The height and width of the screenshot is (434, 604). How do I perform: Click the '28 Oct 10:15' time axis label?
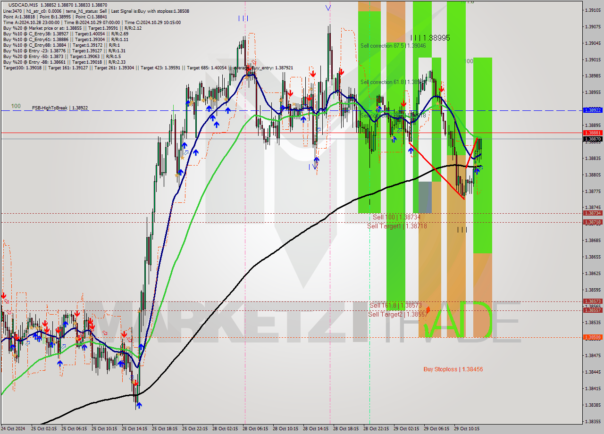[x=285, y=429]
